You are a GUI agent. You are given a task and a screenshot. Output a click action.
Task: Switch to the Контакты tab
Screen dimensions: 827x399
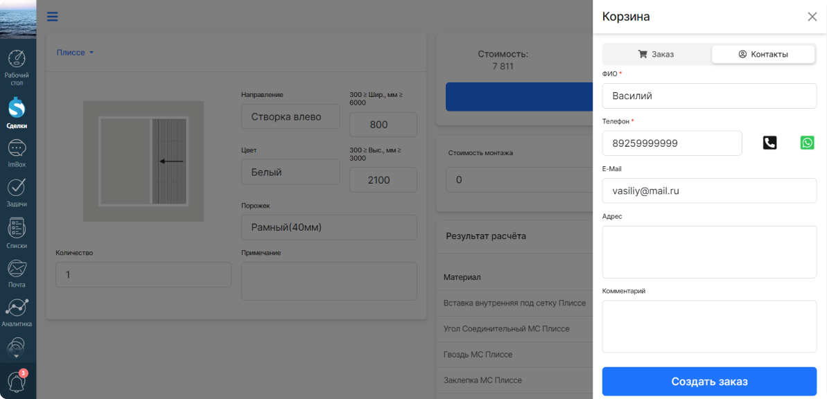click(x=763, y=54)
